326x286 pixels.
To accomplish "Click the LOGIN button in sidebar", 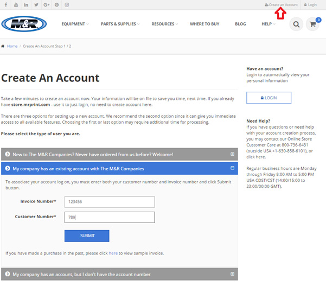I will pos(269,98).
